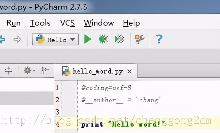This screenshot has width=220, height=133.
Task: Collapse all in project panel
Action: pyautogui.click(x=9, y=70)
